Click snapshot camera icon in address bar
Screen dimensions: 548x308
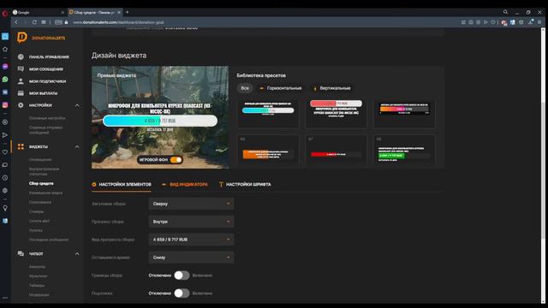[x=471, y=22]
